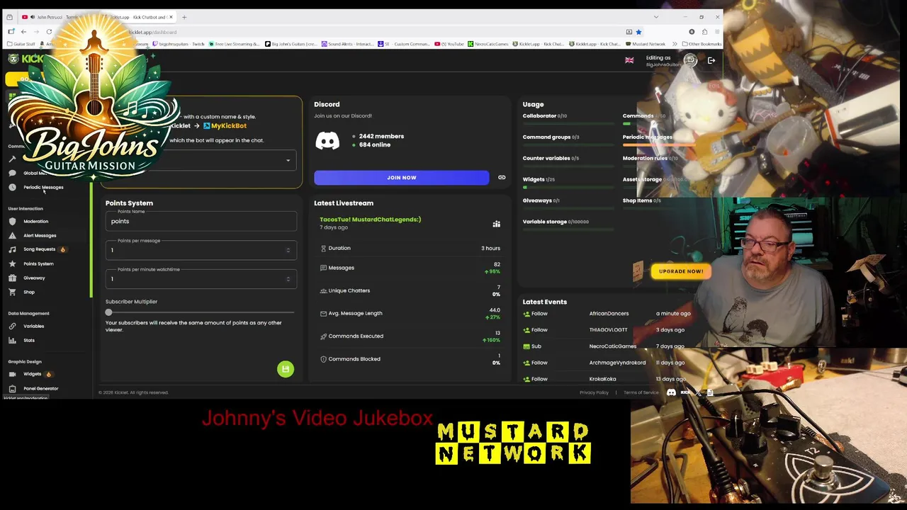The image size is (907, 510).
Task: Adjust the Points per message stepper
Action: click(x=288, y=250)
